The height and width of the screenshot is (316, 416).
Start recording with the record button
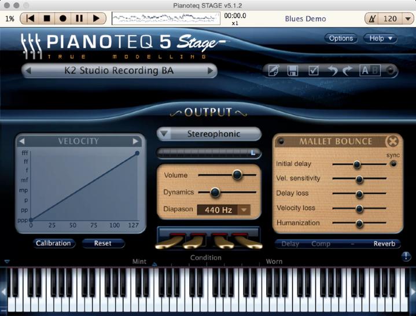tap(63, 19)
